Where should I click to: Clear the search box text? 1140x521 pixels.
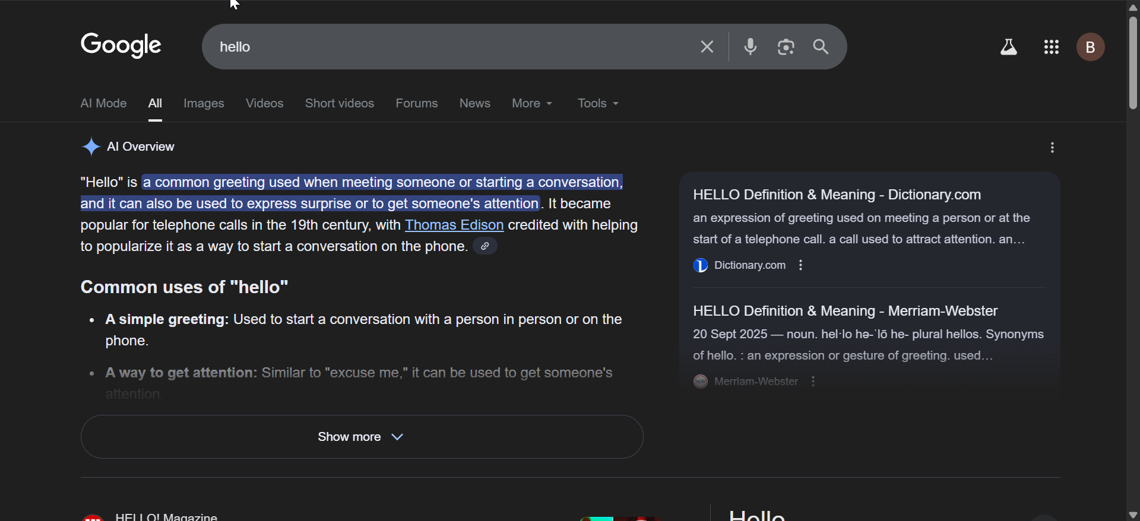(707, 47)
